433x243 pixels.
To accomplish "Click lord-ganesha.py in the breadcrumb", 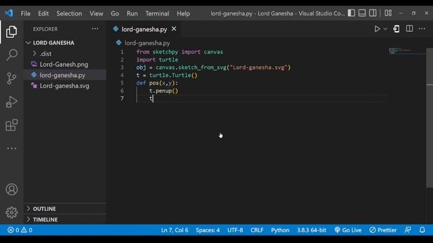I will pyautogui.click(x=147, y=43).
